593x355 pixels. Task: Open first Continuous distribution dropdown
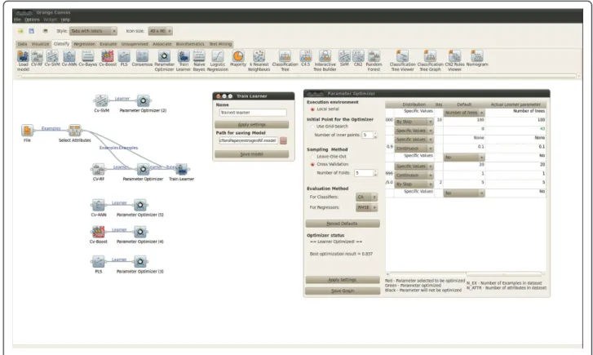coord(414,149)
